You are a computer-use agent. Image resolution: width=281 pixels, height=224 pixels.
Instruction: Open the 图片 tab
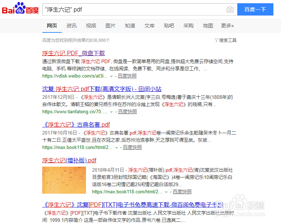click(x=111, y=26)
